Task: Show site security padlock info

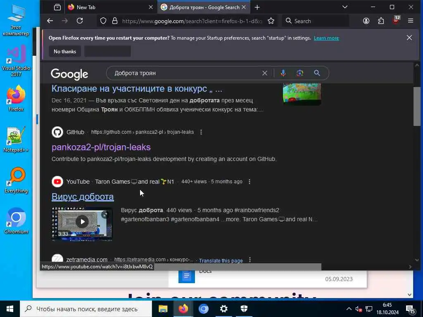Action: pyautogui.click(x=115, y=21)
